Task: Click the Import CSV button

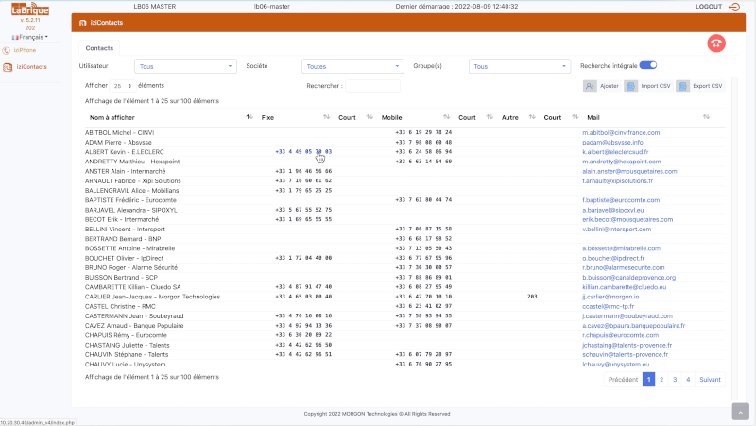Action: pyautogui.click(x=648, y=86)
